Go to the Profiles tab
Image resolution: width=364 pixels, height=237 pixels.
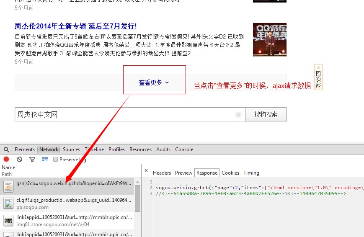(x=116, y=149)
